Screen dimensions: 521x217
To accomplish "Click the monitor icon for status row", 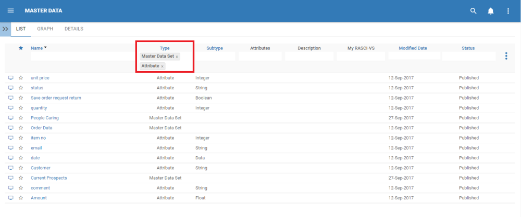I will tap(11, 88).
